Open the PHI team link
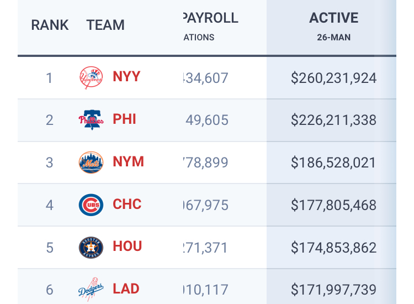 124,119
